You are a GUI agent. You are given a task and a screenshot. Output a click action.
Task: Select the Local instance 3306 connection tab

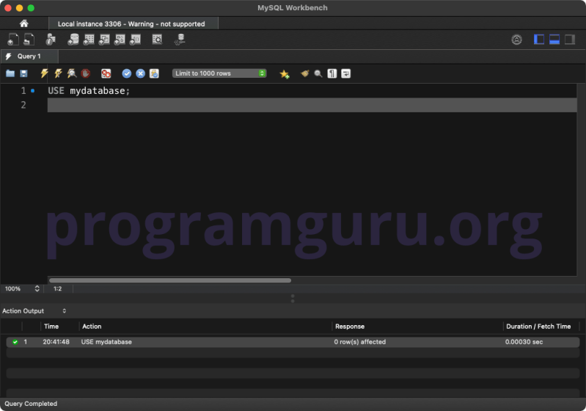coord(133,23)
